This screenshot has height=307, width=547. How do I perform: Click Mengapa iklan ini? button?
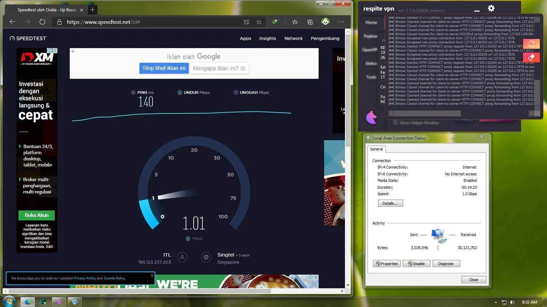(219, 68)
